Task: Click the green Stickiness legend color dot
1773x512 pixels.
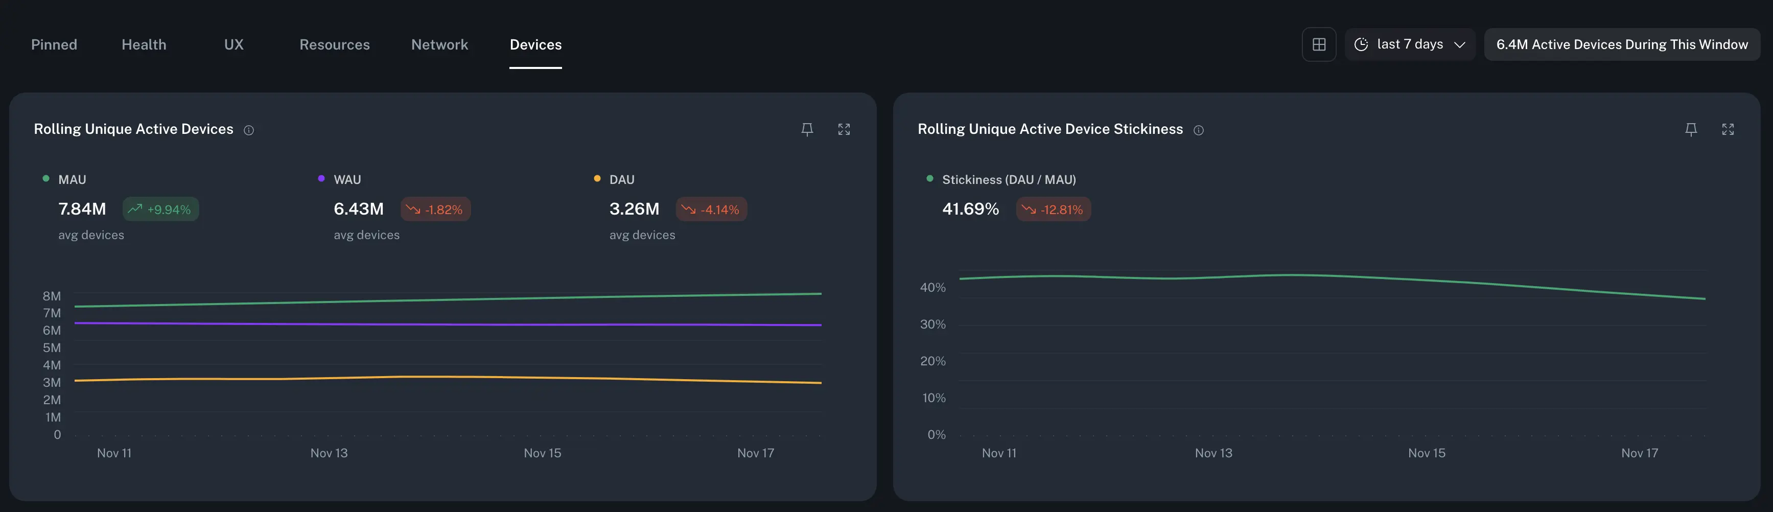Action: pyautogui.click(x=930, y=179)
